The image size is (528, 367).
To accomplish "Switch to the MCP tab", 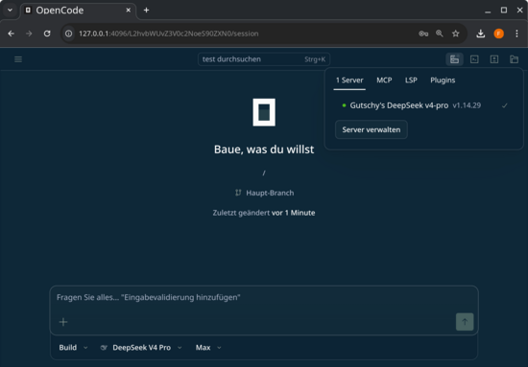I will point(384,80).
